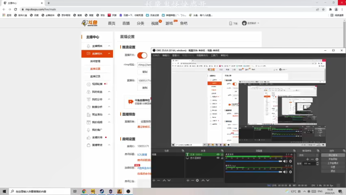This screenshot has width=346, height=195.
Task: Go to 分类 tab in Douyu navigation
Action: tap(140, 23)
